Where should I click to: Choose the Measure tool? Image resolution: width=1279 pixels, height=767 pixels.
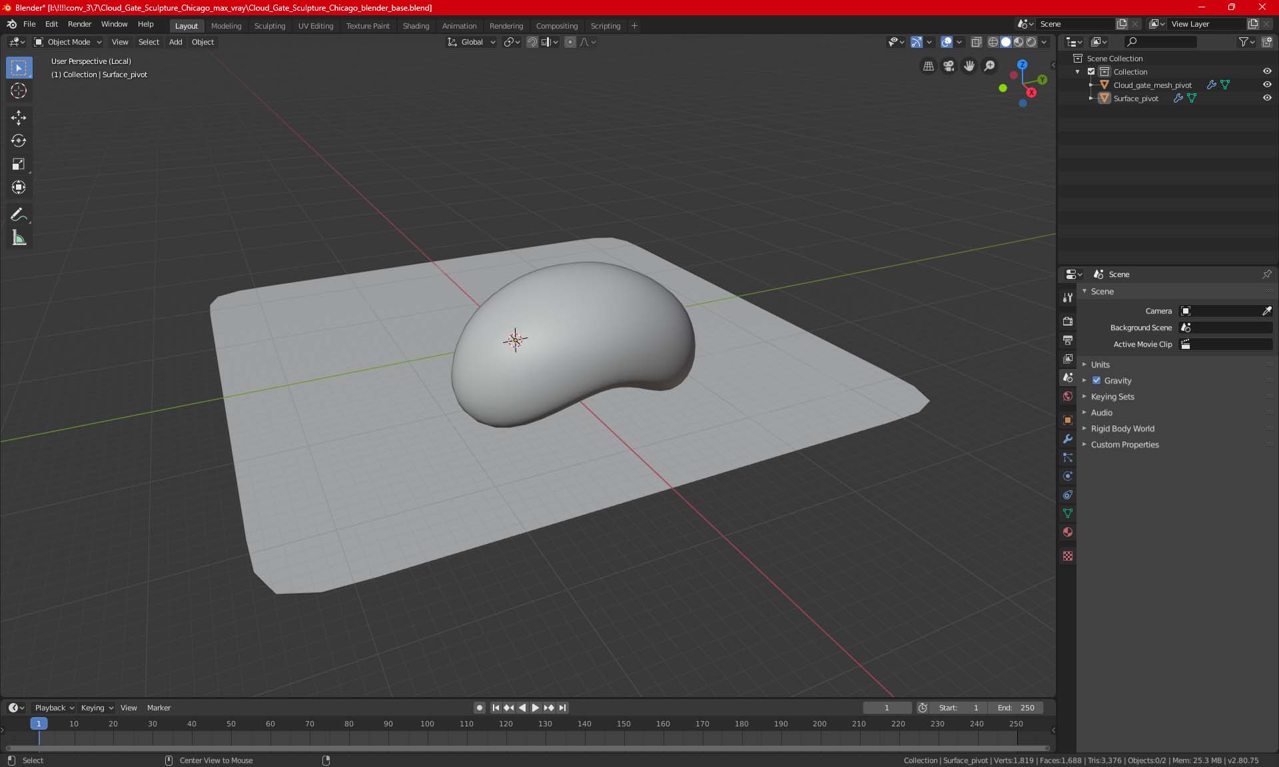click(x=19, y=238)
